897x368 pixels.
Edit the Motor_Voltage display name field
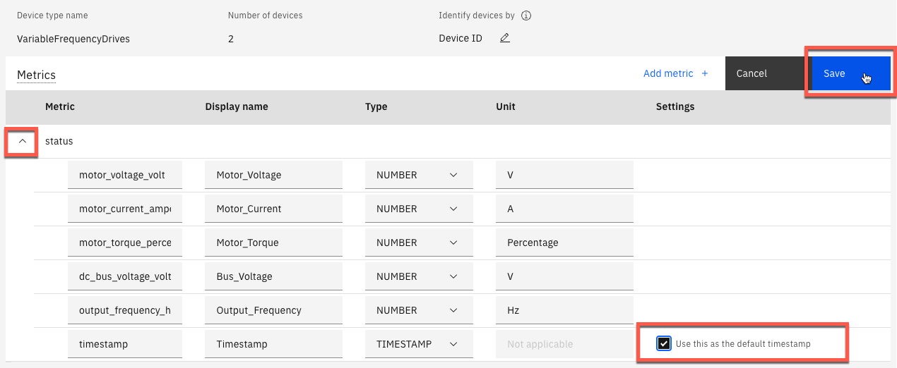pos(273,175)
